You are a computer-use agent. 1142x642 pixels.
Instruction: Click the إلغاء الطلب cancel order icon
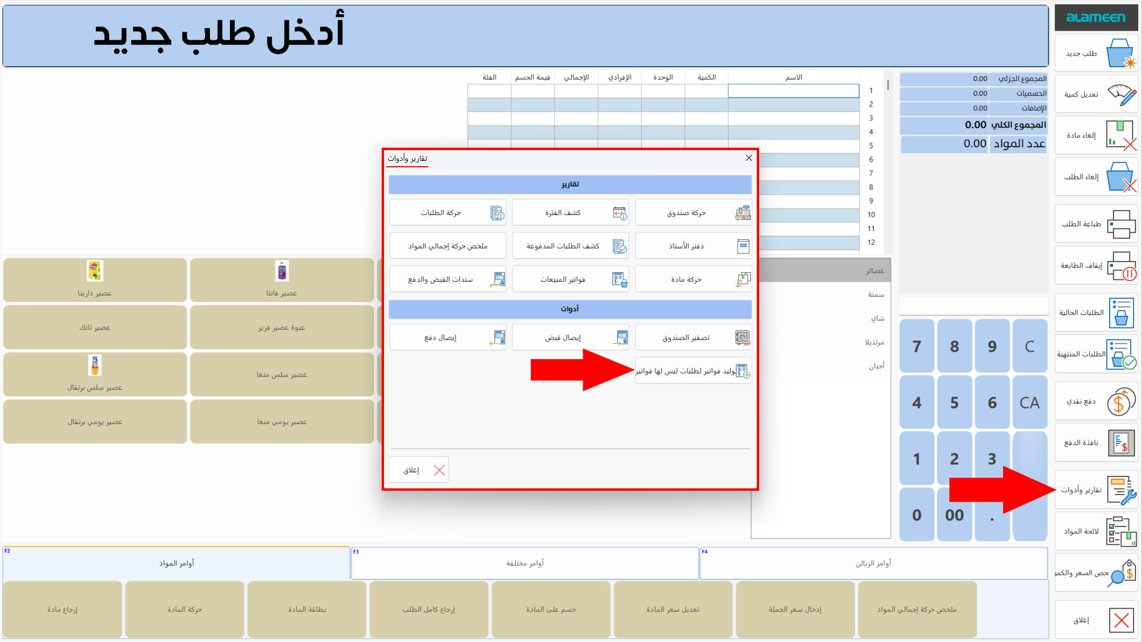[1121, 177]
